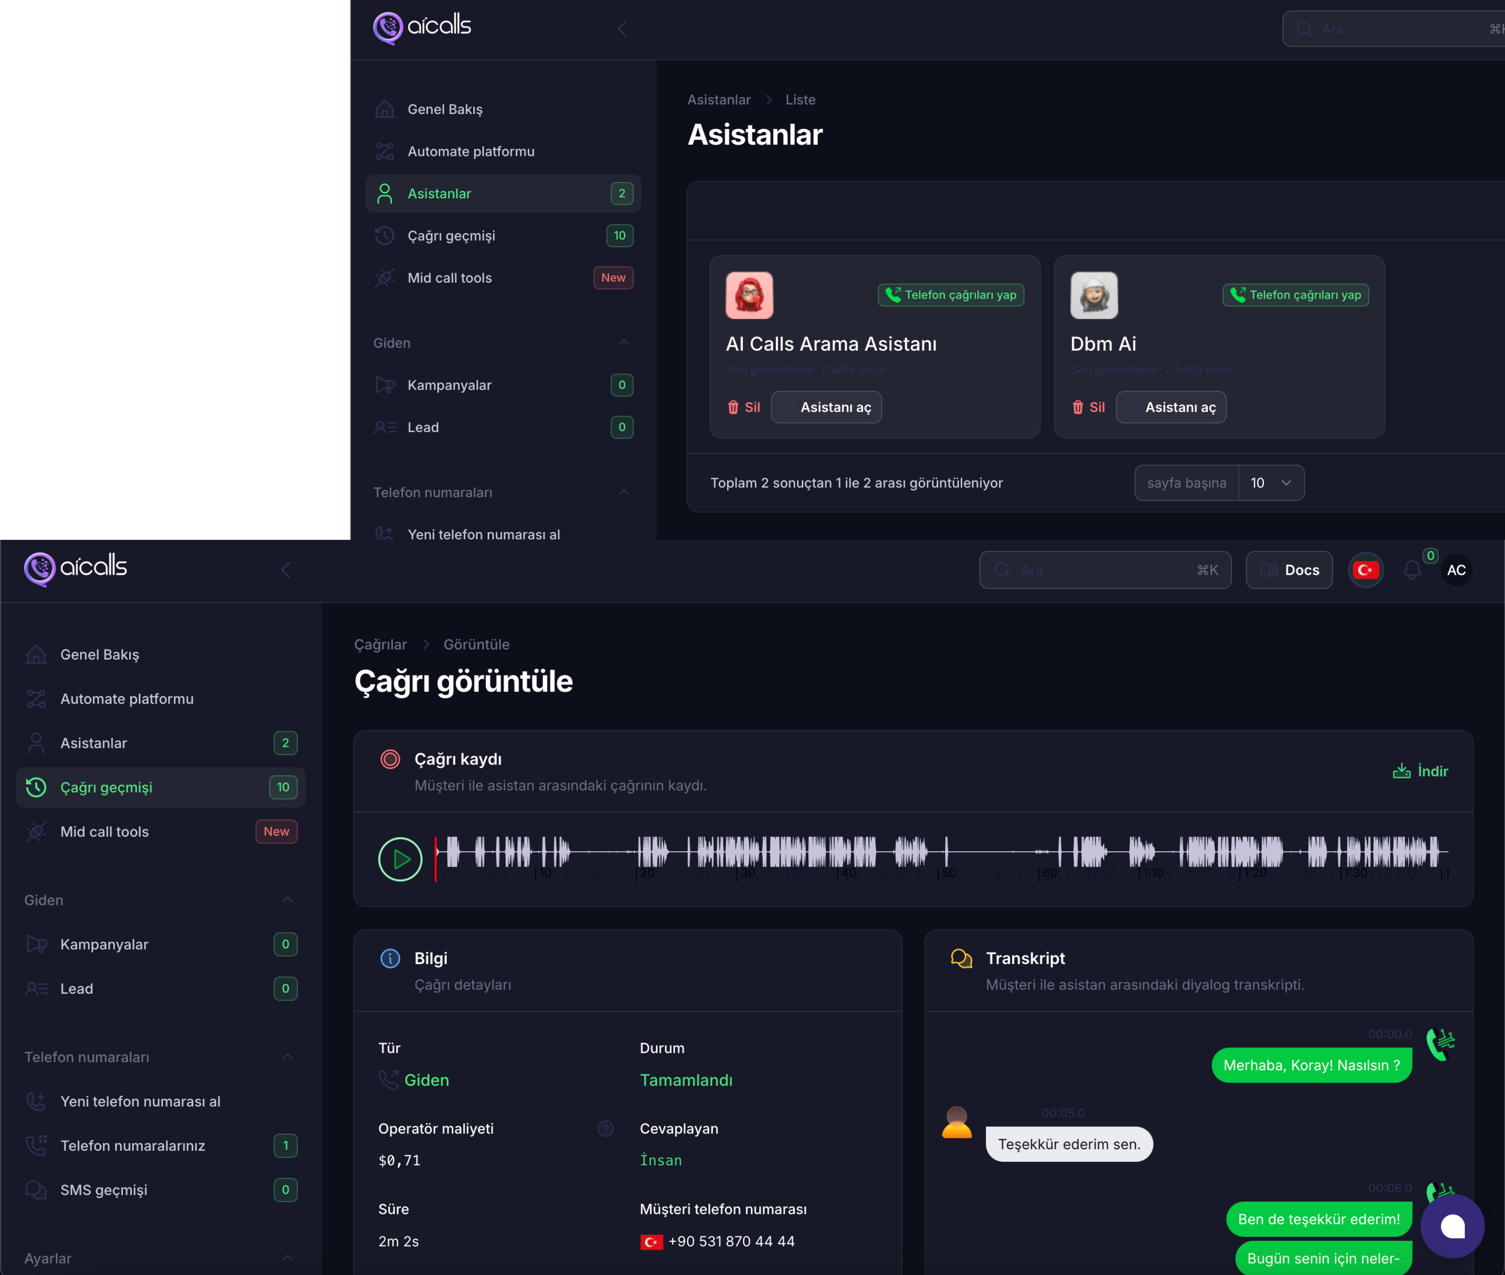Open the Turkish flag language selector

[1366, 570]
